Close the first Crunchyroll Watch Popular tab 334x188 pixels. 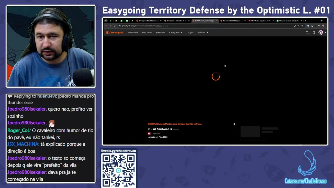click(161, 21)
